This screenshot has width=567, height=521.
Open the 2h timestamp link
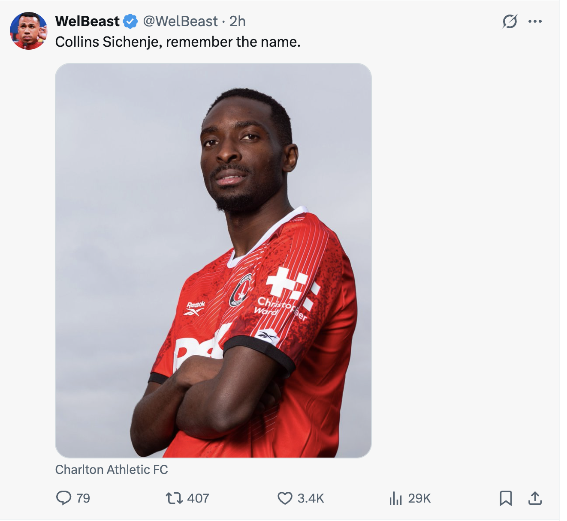[x=237, y=21]
